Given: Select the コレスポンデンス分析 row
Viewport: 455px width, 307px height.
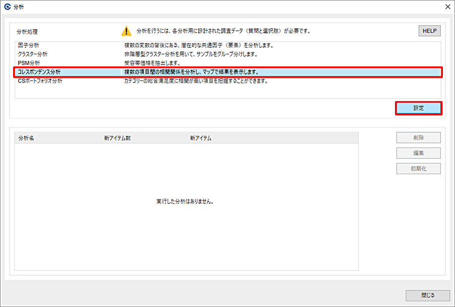Looking at the screenshot, I should tap(228, 72).
